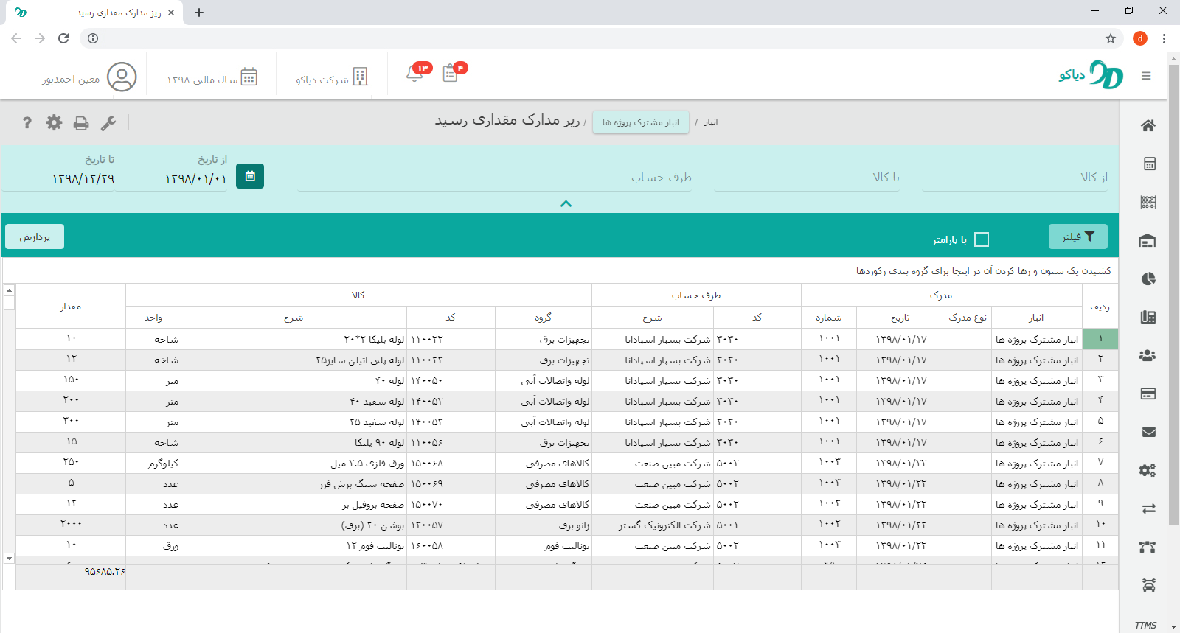This screenshot has width=1180, height=633.
Task: Click the ردیف column header
Action: (1100, 307)
